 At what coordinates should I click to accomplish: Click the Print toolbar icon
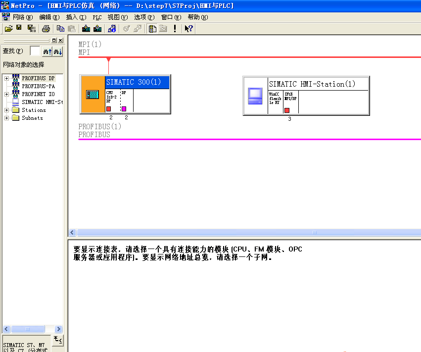(46, 29)
